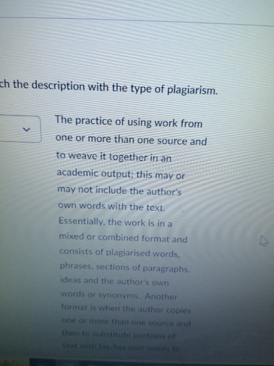This screenshot has height=366, width=274.
Task: Select the line 'own words with the text.'
Action: pyautogui.click(x=112, y=206)
